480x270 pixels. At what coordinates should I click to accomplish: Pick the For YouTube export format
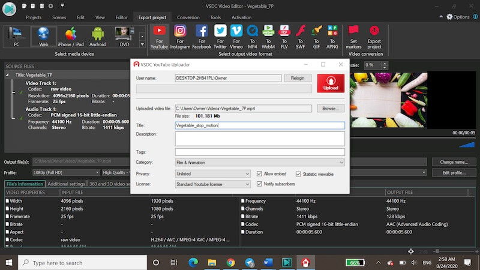point(159,37)
